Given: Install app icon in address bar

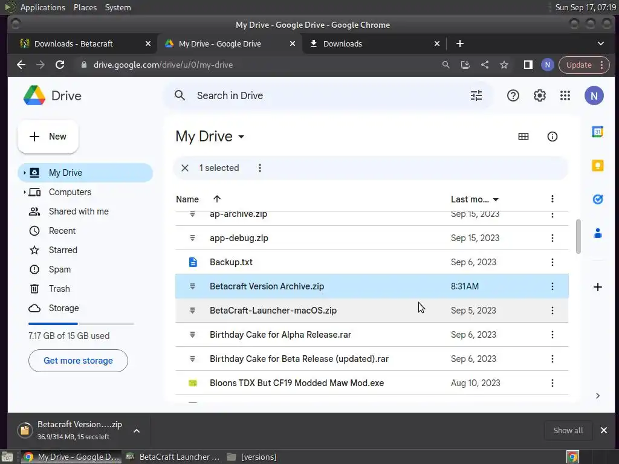Looking at the screenshot, I should [x=465, y=65].
